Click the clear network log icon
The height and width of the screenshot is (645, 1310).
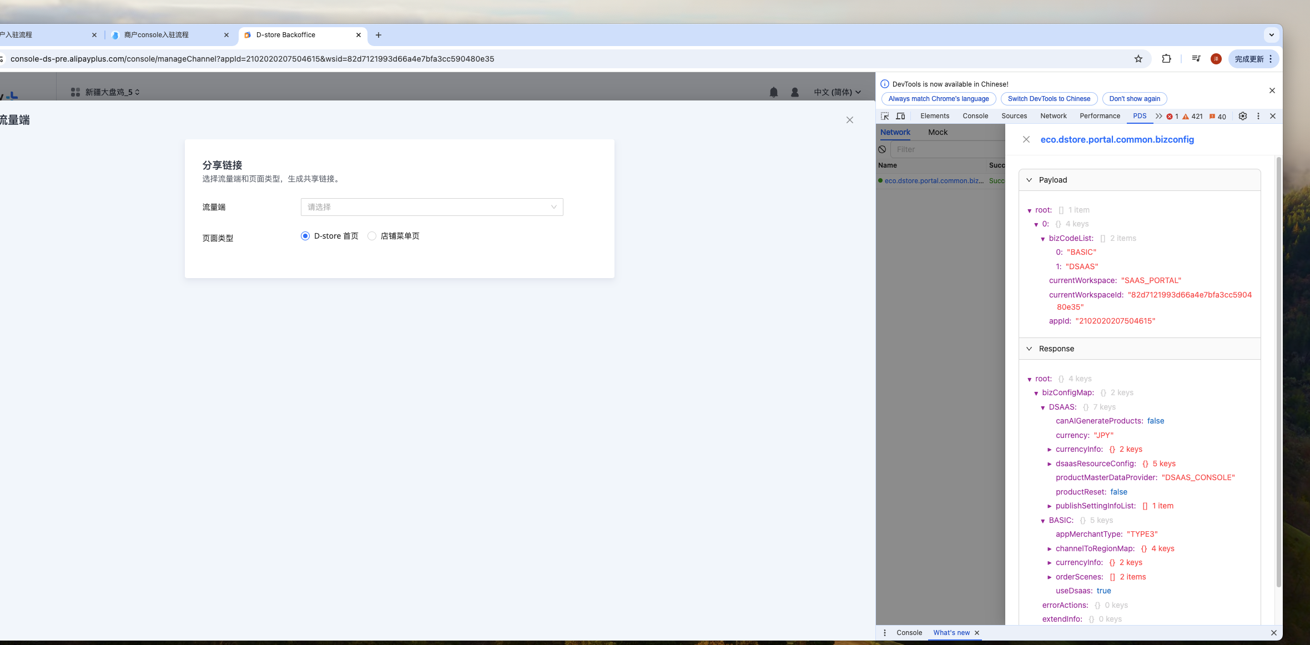882,149
